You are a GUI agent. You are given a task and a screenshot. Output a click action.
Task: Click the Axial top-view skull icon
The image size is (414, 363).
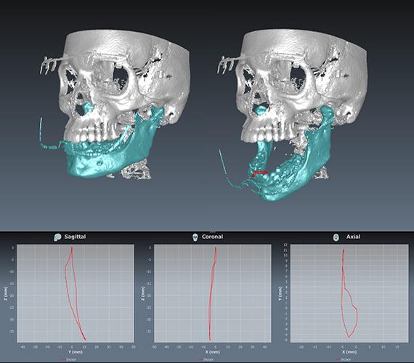pyautogui.click(x=336, y=237)
